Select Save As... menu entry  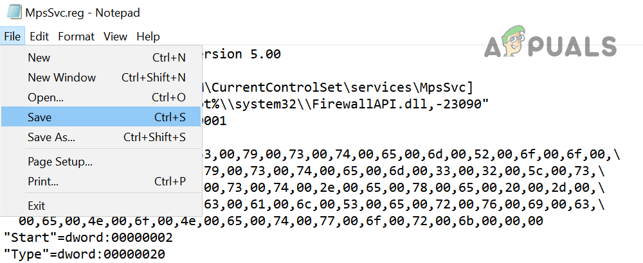coord(51,137)
